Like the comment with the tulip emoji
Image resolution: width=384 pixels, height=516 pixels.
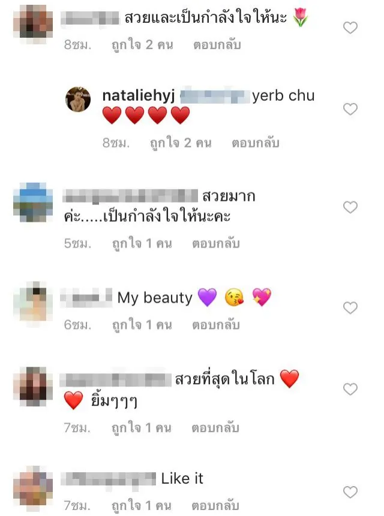click(x=350, y=28)
